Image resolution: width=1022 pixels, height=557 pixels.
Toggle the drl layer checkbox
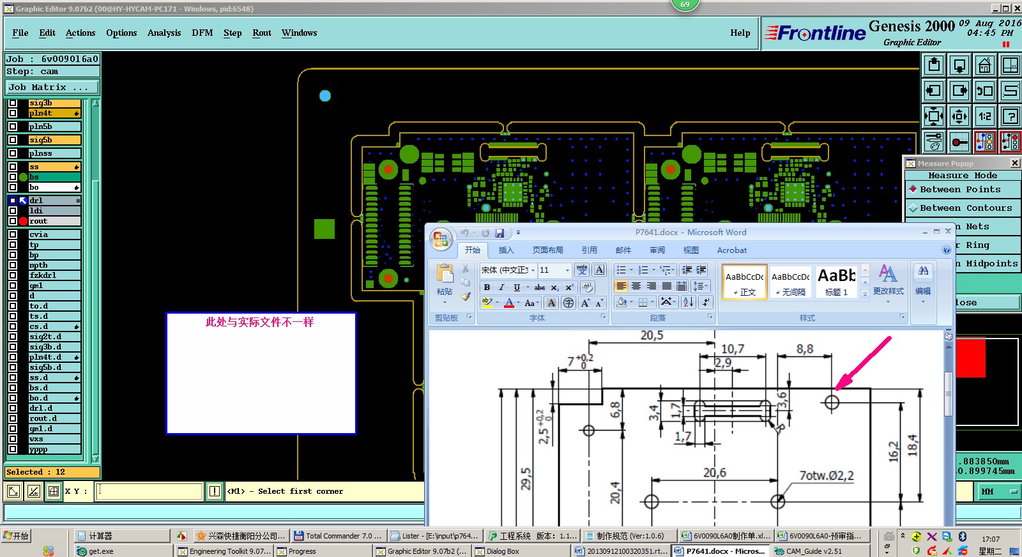[x=13, y=201]
